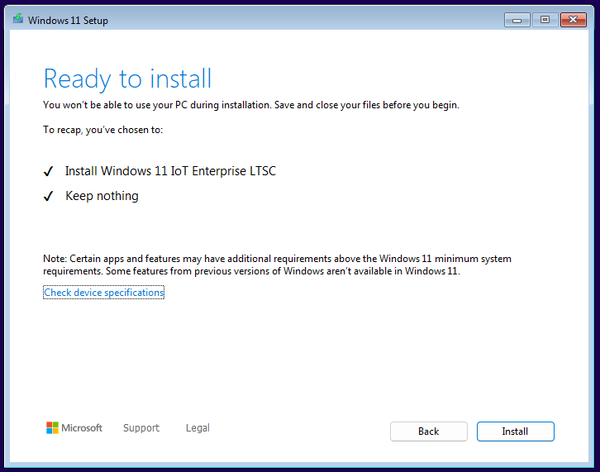Open Check device specifications link
Image resolution: width=600 pixels, height=472 pixels.
tap(103, 293)
